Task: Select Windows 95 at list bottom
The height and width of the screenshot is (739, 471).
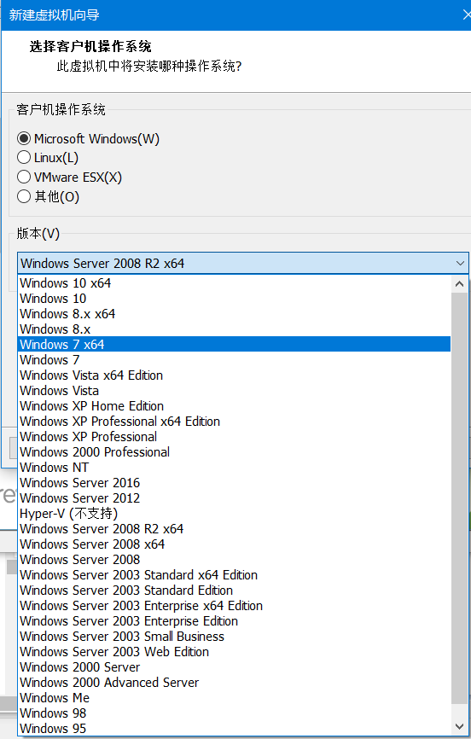Action: coord(235,728)
